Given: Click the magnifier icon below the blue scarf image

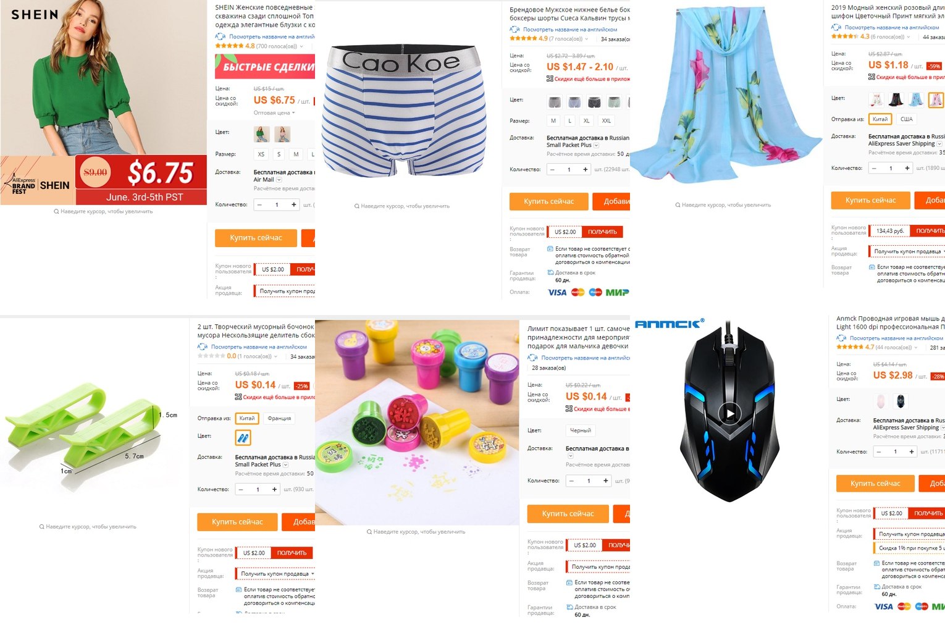Looking at the screenshot, I should coord(678,204).
